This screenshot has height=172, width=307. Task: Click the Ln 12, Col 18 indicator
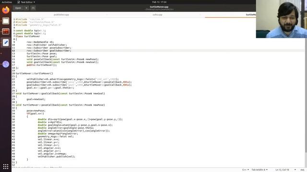click(282, 170)
